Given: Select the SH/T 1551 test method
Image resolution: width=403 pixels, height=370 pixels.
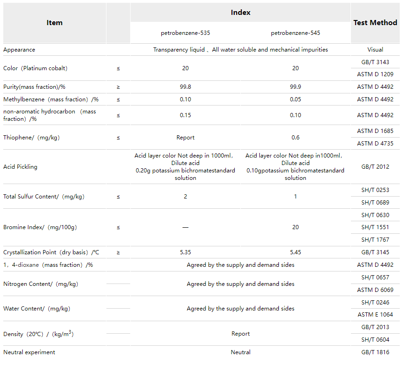Looking at the screenshot, I should tap(375, 227).
